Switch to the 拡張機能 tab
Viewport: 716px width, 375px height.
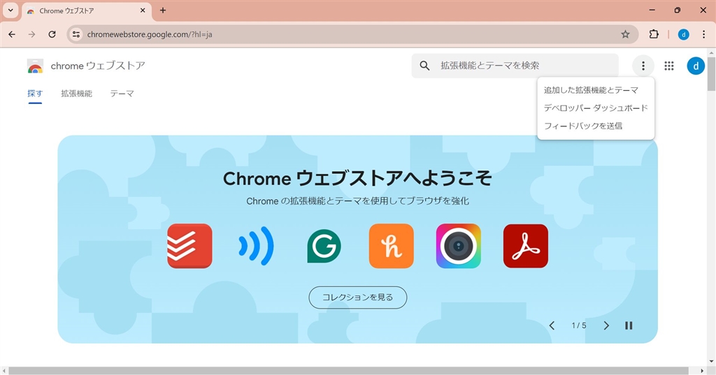click(77, 94)
